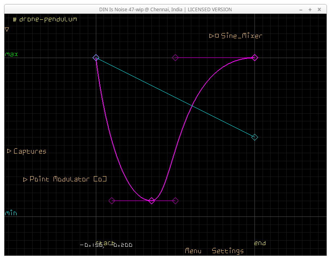Pick the tangent handle left of top-right vertex

175,58
